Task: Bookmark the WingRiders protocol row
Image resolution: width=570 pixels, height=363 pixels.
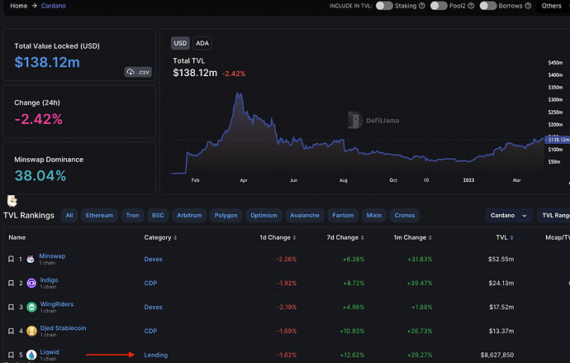Action: [x=11, y=307]
